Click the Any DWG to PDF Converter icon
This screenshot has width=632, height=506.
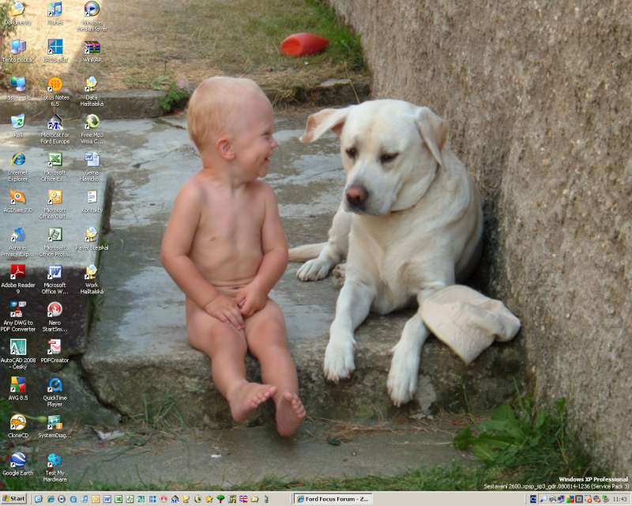[17, 310]
